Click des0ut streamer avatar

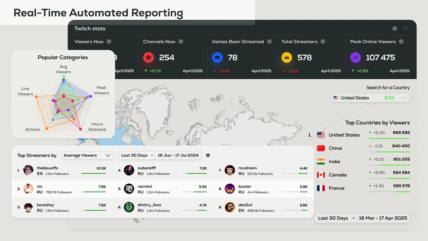tap(230, 207)
